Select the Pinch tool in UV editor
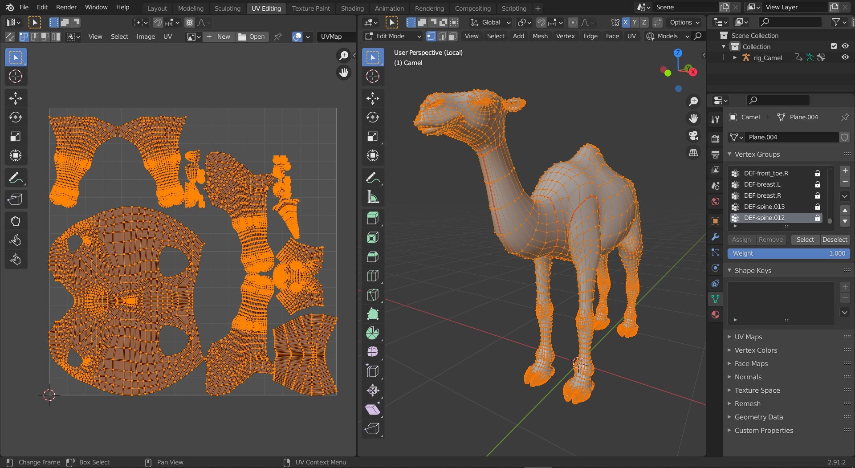Screen dimensions: 855x468 point(16,260)
